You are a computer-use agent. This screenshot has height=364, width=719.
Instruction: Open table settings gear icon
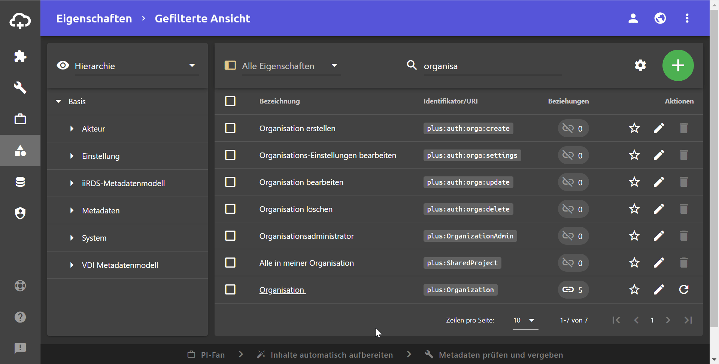[x=640, y=65]
